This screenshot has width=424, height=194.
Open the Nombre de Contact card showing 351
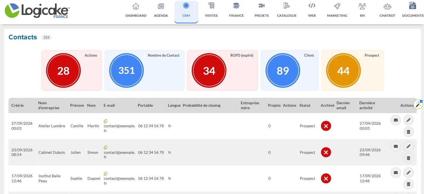coord(144,70)
